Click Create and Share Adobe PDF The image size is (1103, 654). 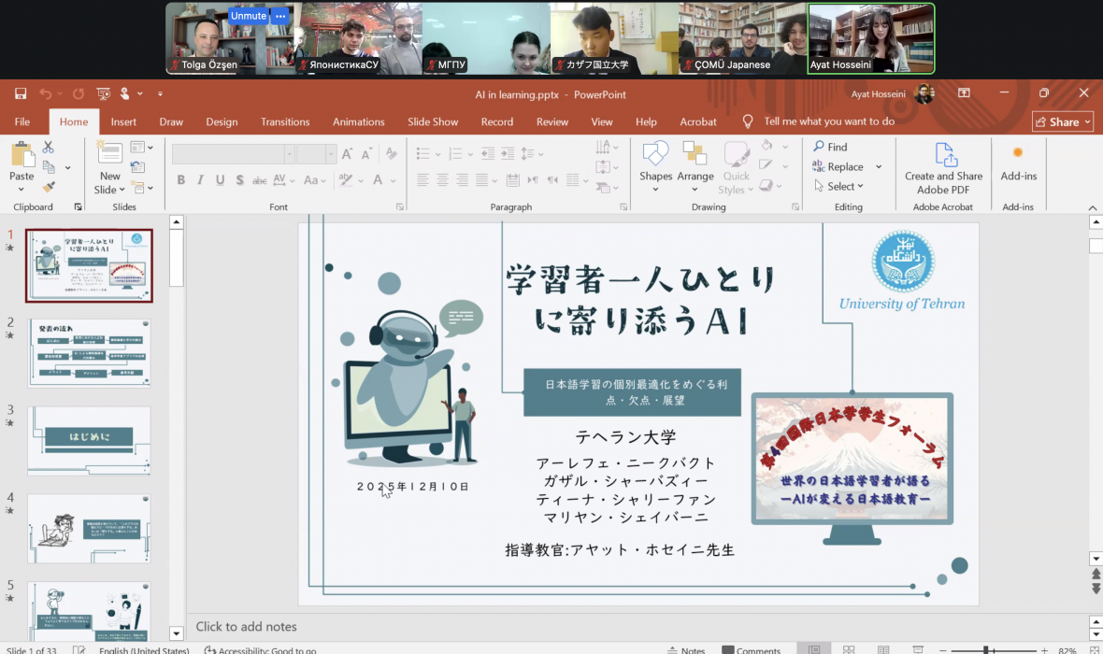(x=943, y=166)
